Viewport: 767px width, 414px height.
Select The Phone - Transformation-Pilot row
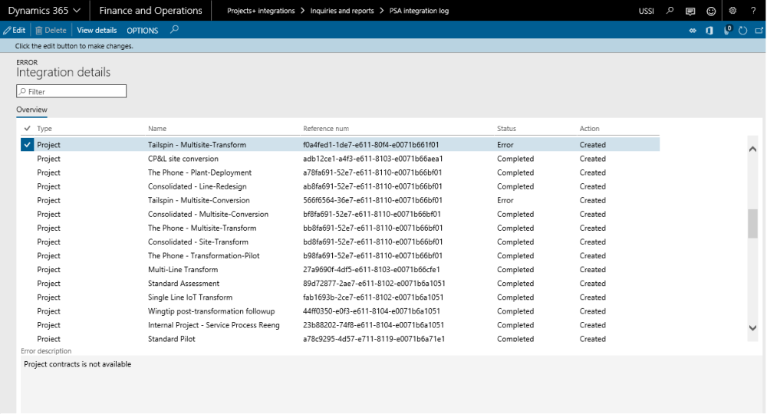point(340,255)
